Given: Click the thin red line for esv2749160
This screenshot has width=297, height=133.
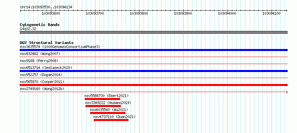Looking at the screenshot, I should point(154,92).
